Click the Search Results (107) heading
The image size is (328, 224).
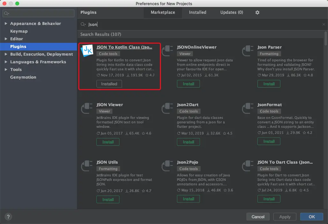point(101,34)
